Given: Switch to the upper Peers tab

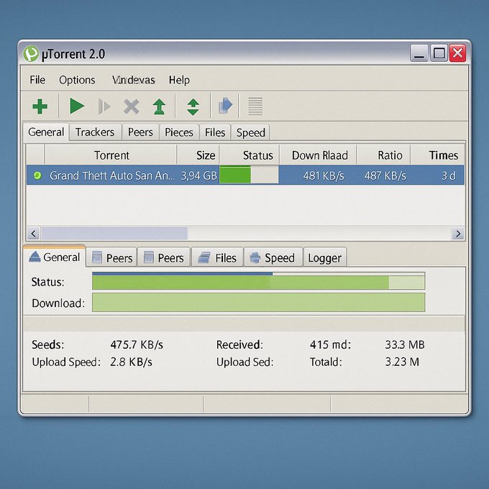Looking at the screenshot, I should (x=140, y=132).
